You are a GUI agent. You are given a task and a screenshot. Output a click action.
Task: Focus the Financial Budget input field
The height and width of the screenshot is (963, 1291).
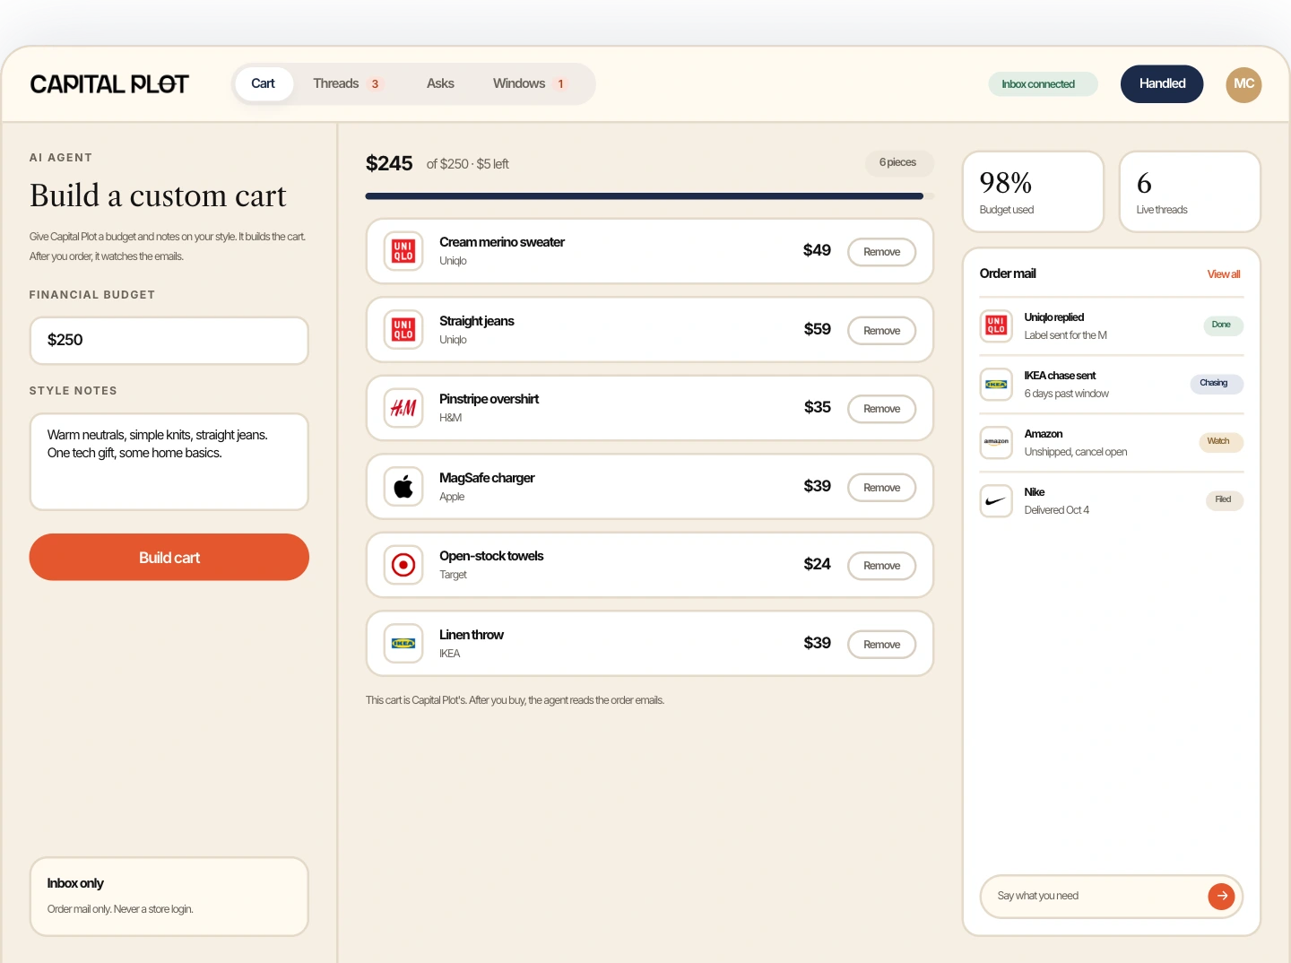click(x=169, y=341)
